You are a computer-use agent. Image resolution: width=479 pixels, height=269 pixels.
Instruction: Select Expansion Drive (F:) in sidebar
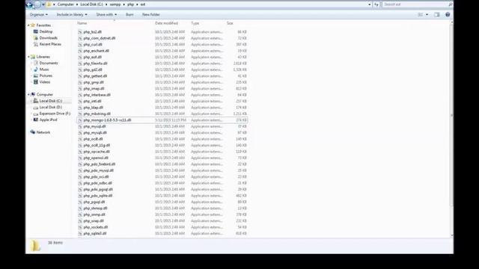pyautogui.click(x=55, y=114)
